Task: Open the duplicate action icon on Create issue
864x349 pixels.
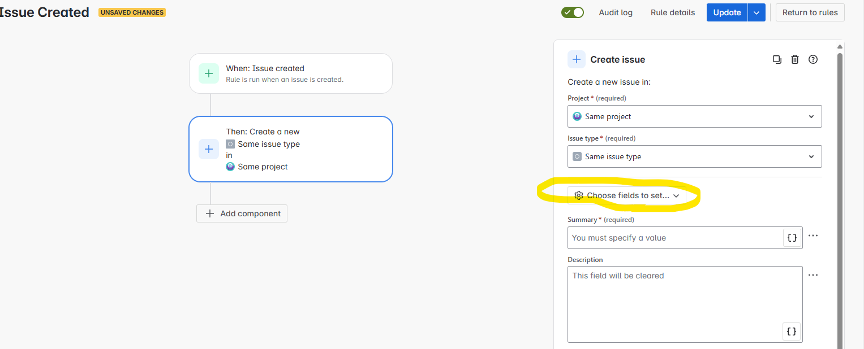Action: point(777,59)
